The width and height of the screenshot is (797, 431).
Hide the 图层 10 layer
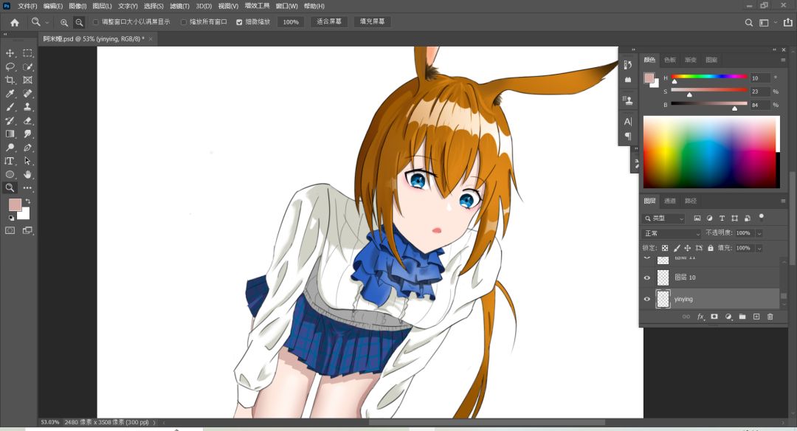coord(647,277)
